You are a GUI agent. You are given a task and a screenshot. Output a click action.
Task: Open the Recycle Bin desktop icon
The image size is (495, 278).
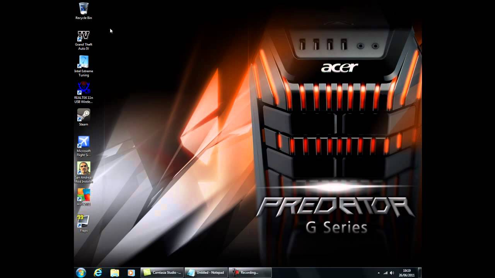pyautogui.click(x=84, y=11)
